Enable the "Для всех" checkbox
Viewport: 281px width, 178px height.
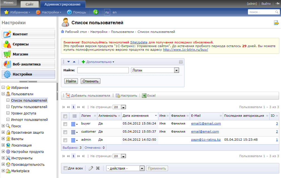click(65, 168)
